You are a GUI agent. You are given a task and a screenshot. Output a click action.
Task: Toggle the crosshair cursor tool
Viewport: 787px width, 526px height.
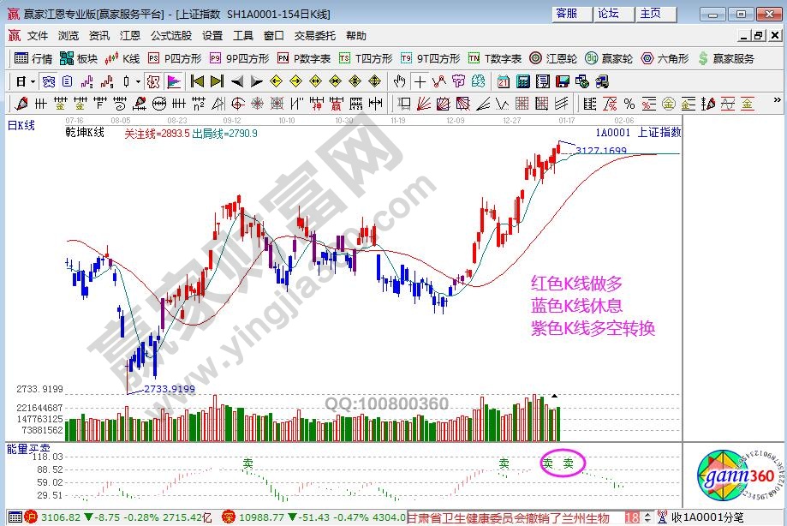point(420,81)
